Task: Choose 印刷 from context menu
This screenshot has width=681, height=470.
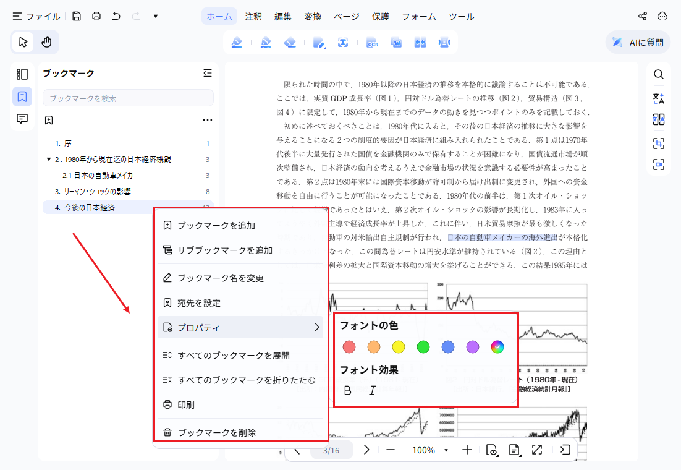Action: [241, 405]
